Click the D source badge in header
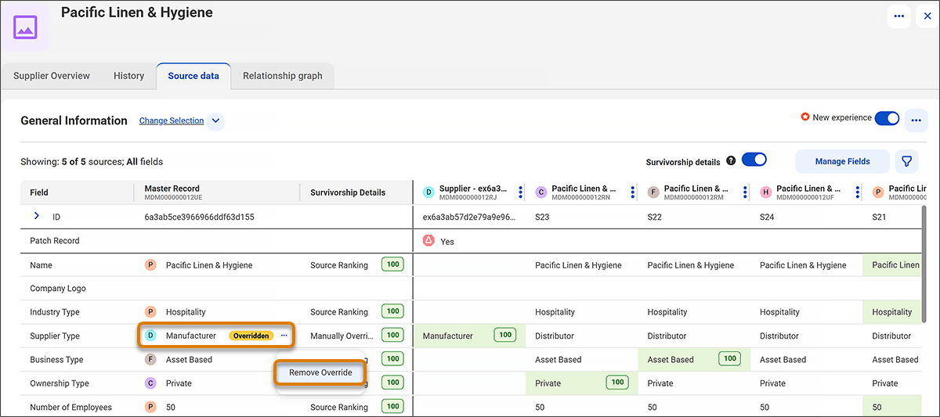This screenshot has width=940, height=417. (428, 192)
